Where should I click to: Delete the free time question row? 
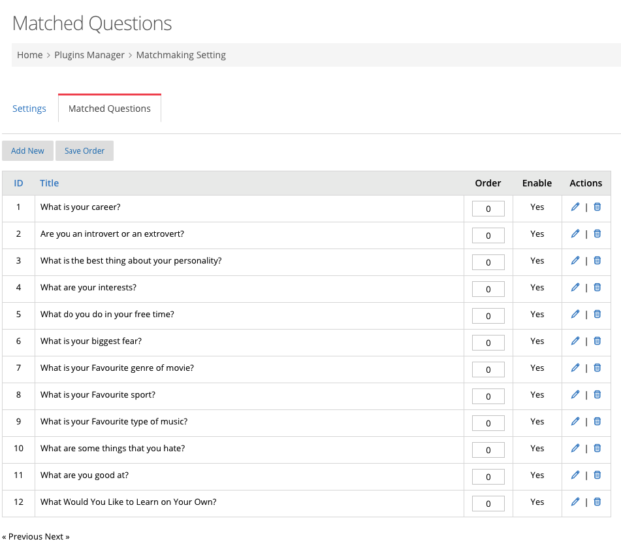tap(597, 315)
